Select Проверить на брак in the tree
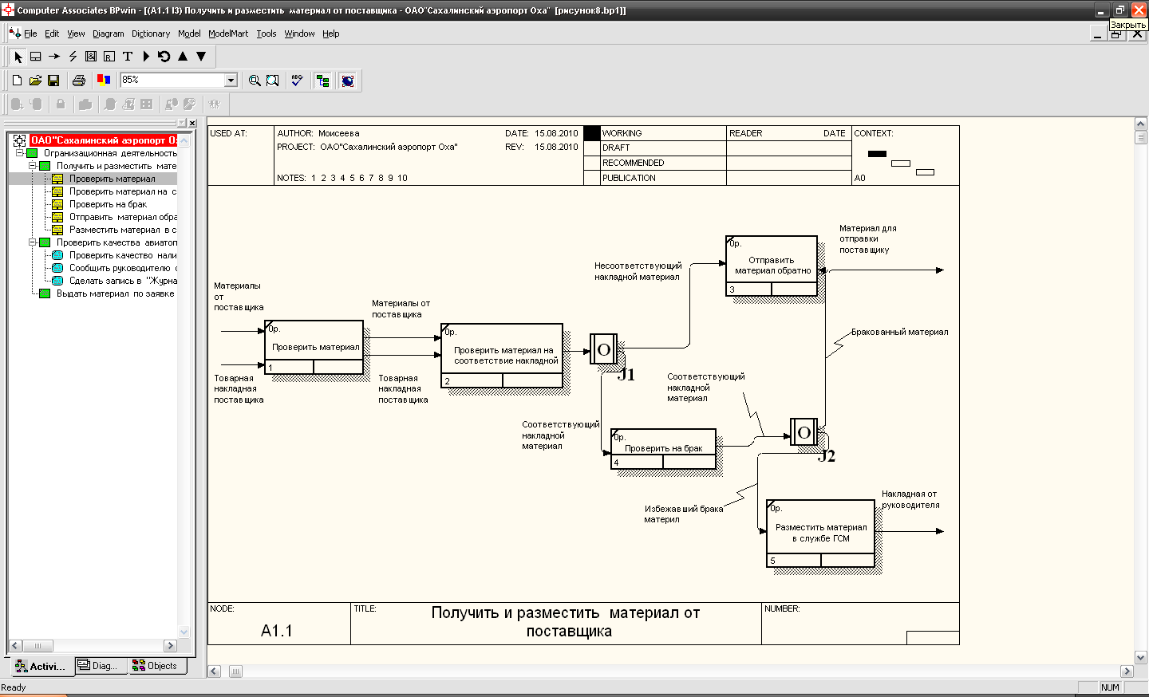The width and height of the screenshot is (1149, 697). tap(108, 204)
